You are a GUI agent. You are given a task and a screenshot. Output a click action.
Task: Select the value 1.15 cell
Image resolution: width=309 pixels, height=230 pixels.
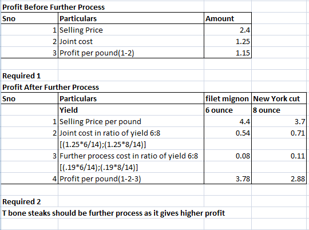228,53
